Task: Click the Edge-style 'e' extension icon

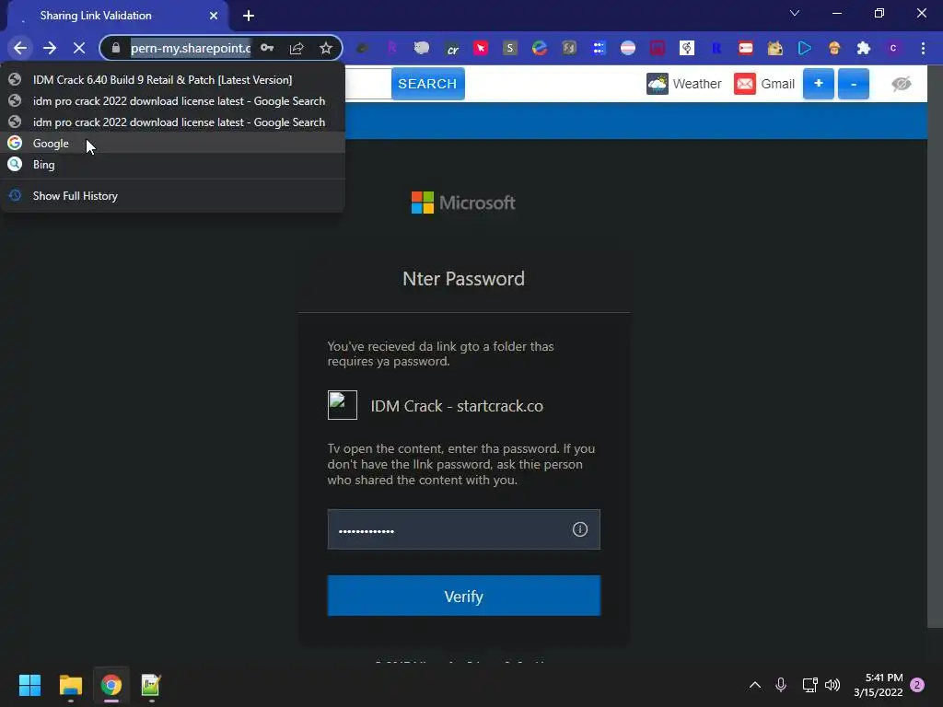Action: 540,48
